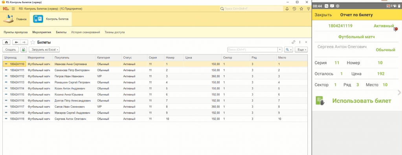Open the magnifier search dropdown
Viewport: 402px width, 155px height.
(x=289, y=50)
